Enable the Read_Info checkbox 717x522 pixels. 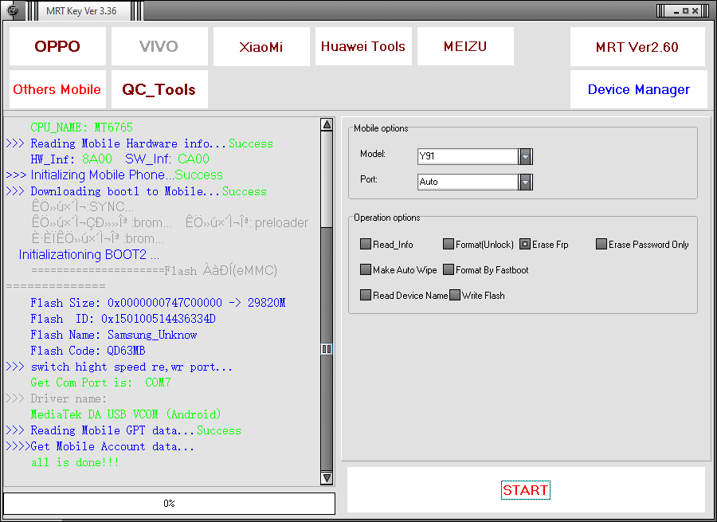pyautogui.click(x=366, y=244)
